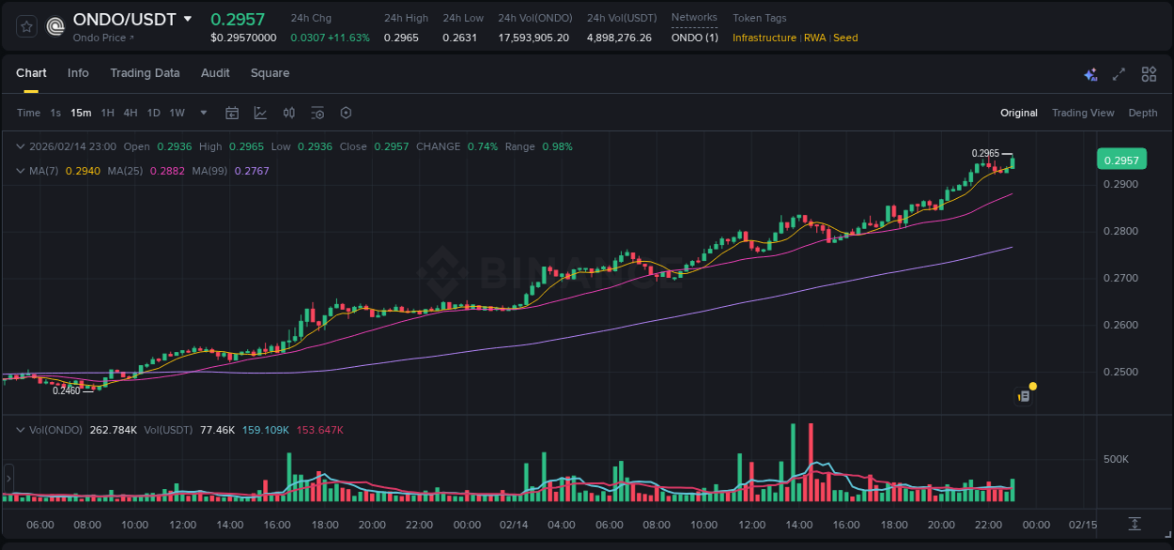Collapse the Vol(ONDO) indicator panel
Viewport: 1174px width, 550px height.
[21, 429]
